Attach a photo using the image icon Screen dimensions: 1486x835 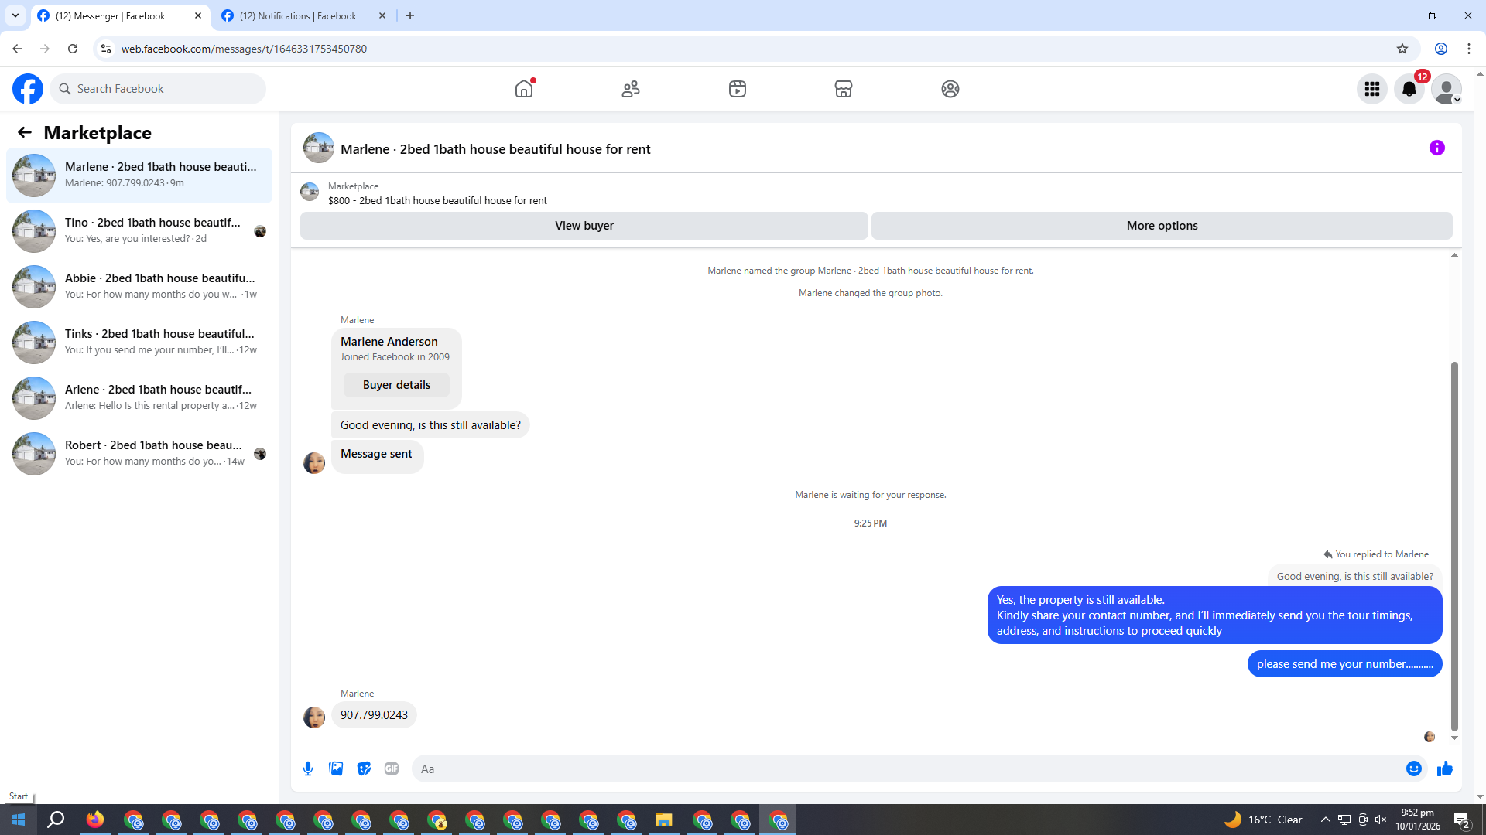[336, 769]
